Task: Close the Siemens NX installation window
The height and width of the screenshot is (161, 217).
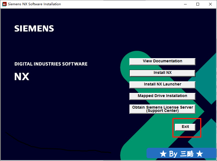Action: tap(210, 4)
